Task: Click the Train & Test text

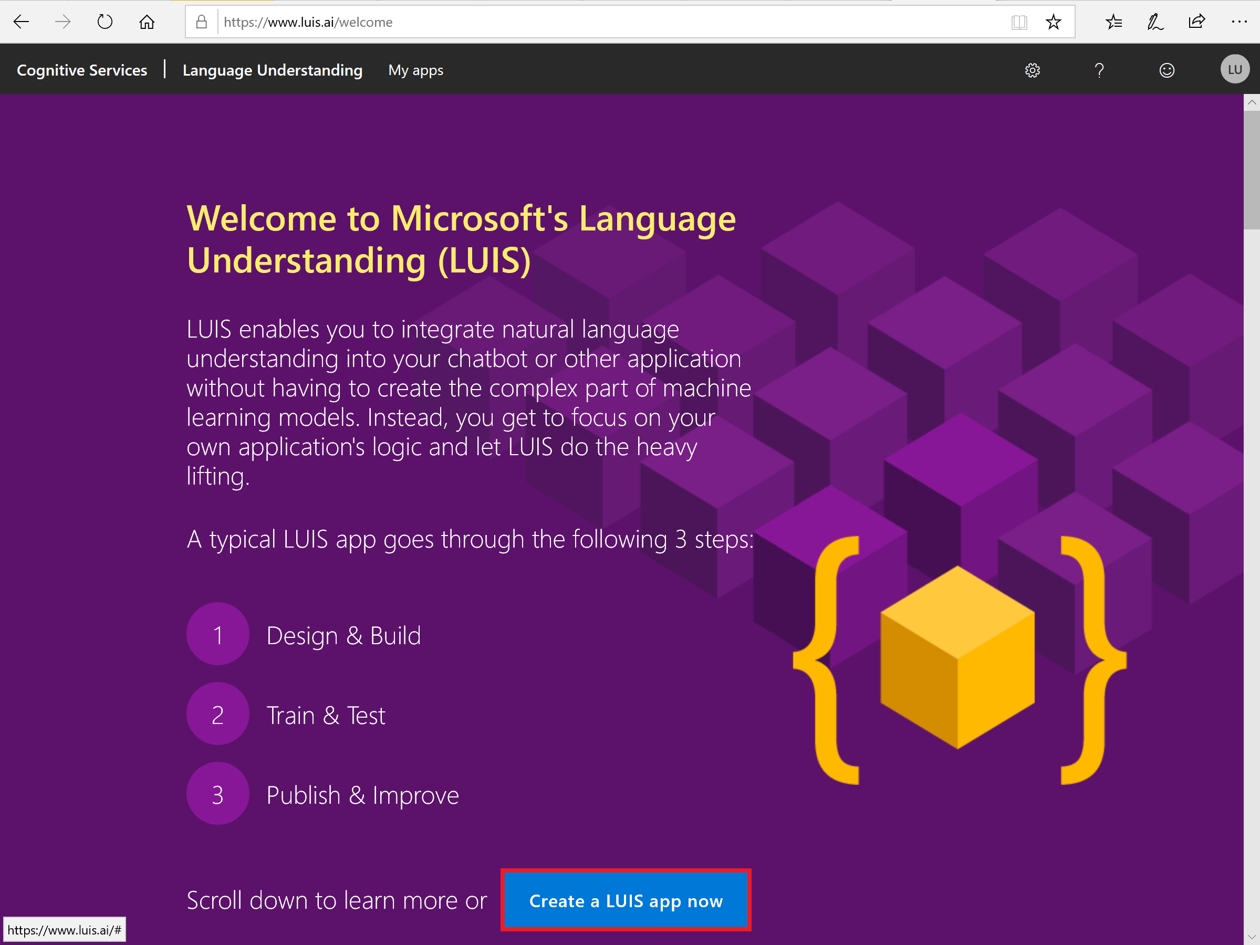Action: (326, 715)
